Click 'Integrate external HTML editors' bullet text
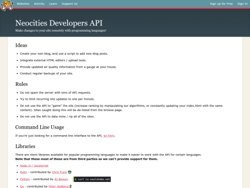 53,60
